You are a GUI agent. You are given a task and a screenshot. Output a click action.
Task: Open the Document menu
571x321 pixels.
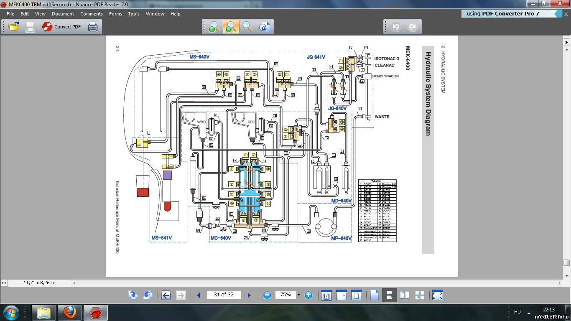click(x=63, y=14)
